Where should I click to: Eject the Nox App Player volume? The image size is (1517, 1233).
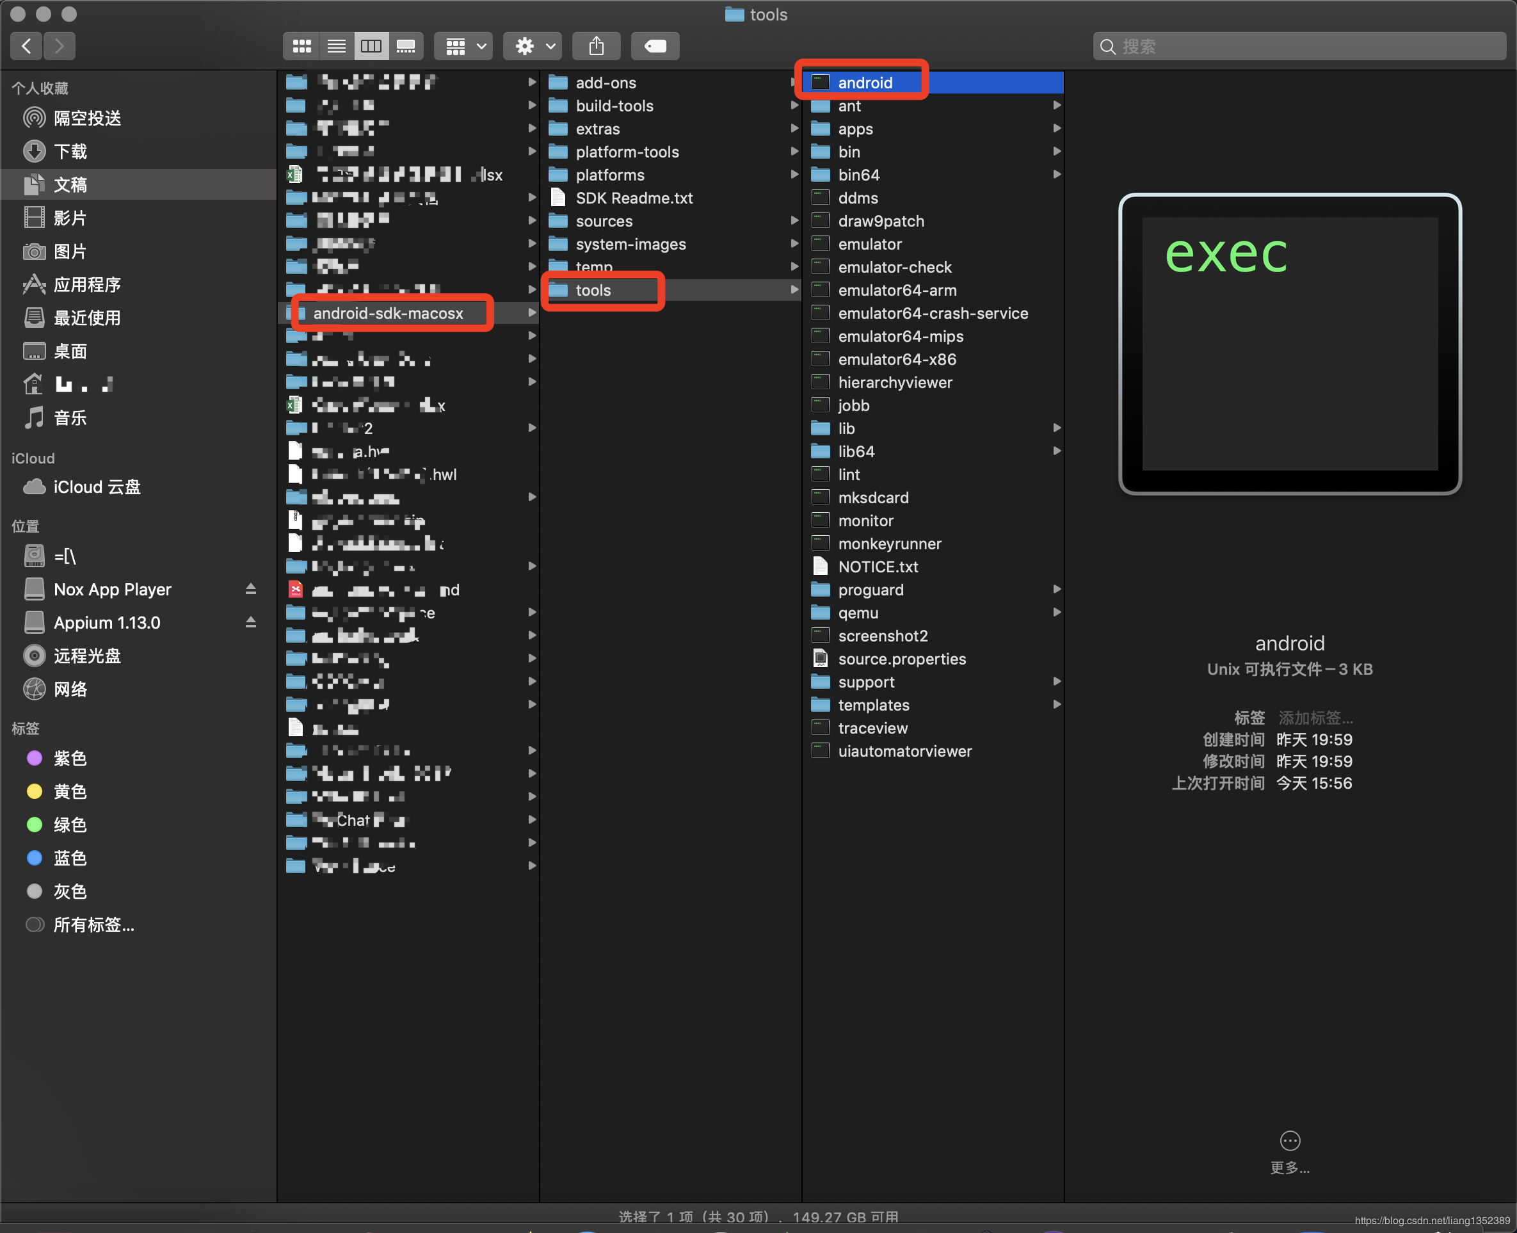click(x=251, y=590)
